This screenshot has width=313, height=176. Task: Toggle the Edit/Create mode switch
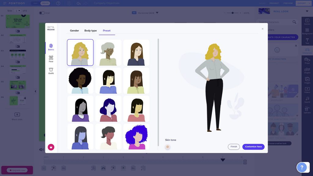coord(40,3)
